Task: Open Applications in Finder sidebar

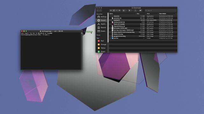Action: tap(102, 24)
